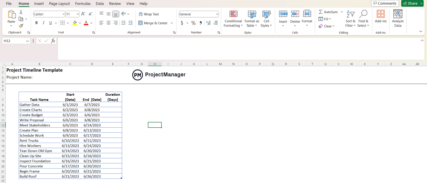The image size is (427, 183).
Task: Apply Percent Style formatting
Action: pos(193,23)
